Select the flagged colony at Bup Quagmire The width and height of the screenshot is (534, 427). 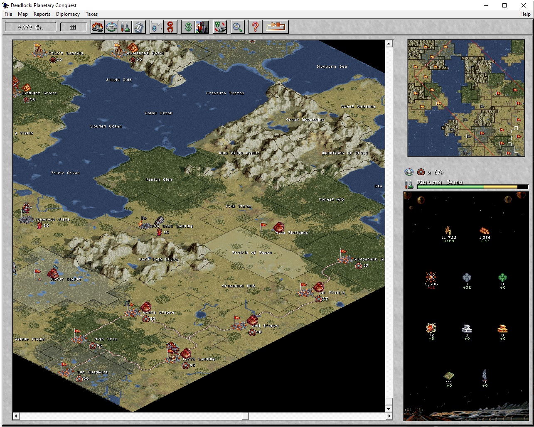66,370
